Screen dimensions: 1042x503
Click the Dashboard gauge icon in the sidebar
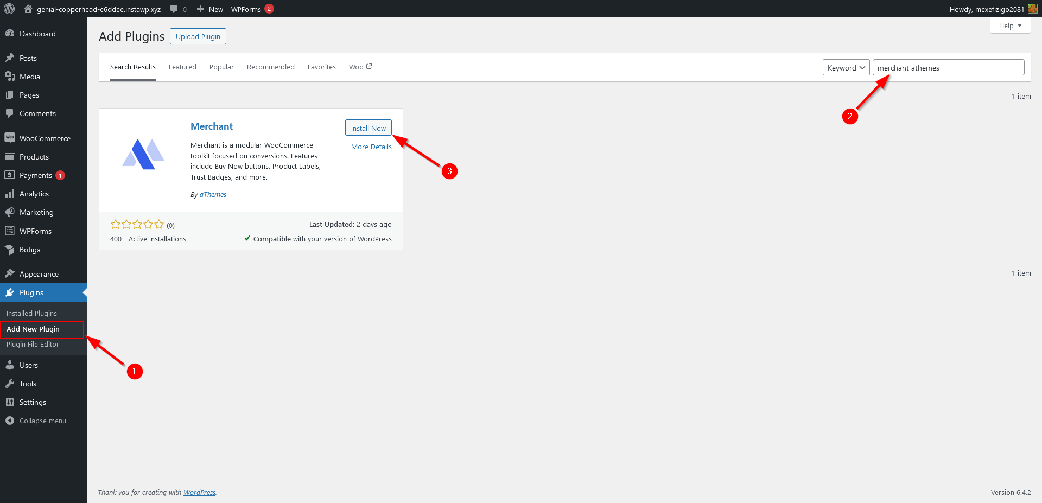10,33
